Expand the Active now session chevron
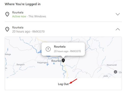This screenshot has width=127, height=92. coord(118,14)
